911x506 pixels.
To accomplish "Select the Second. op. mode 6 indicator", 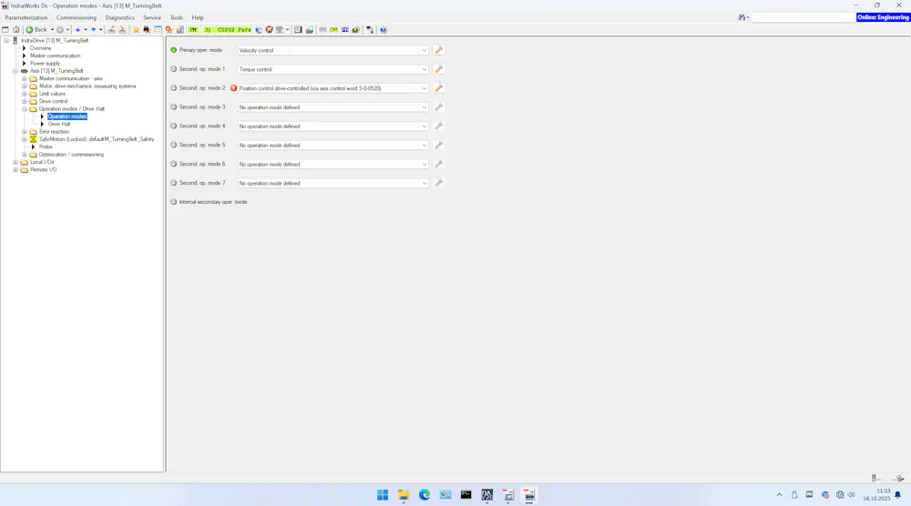I will click(174, 164).
